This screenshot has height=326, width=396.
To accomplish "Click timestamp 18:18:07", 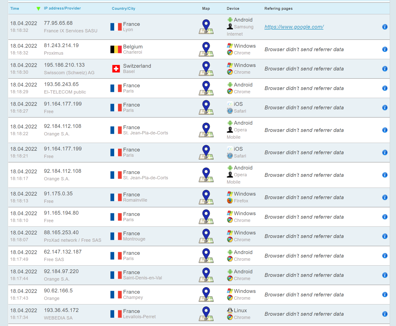I will coord(19,240).
